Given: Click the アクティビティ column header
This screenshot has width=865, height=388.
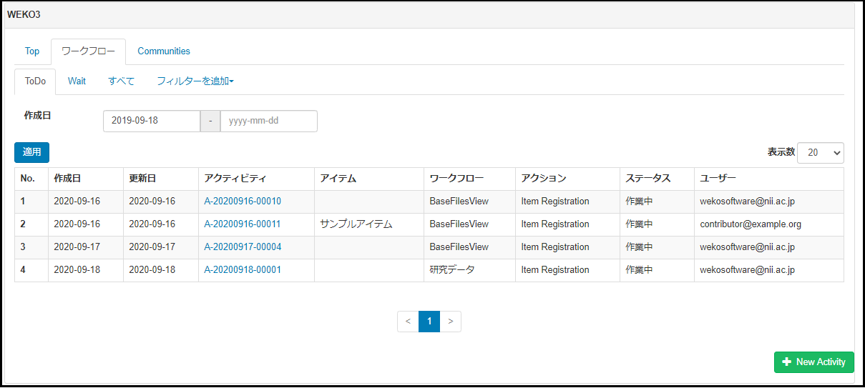Looking at the screenshot, I should (235, 179).
